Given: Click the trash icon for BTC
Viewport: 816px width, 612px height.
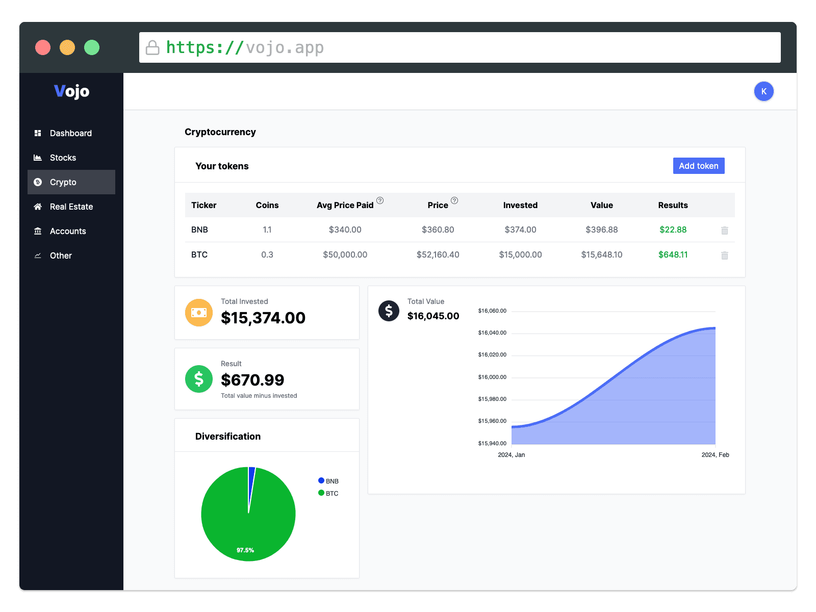Looking at the screenshot, I should 724,256.
